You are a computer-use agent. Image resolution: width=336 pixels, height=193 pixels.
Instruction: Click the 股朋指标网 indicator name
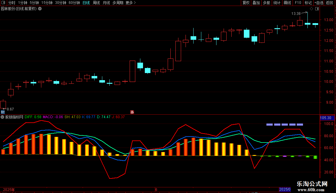(14, 117)
